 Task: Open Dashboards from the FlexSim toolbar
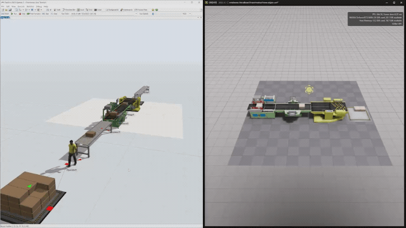(126, 10)
